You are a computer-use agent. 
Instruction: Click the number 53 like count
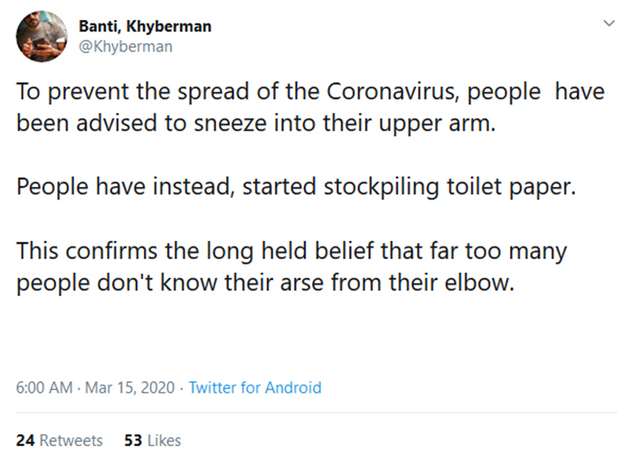132,441
